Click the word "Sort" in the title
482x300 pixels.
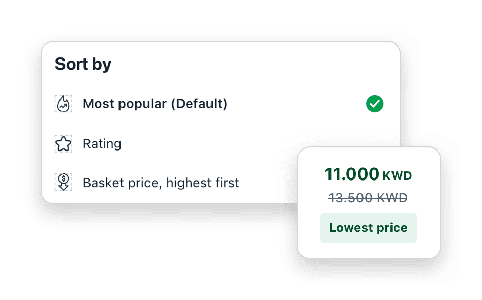[x=71, y=64]
